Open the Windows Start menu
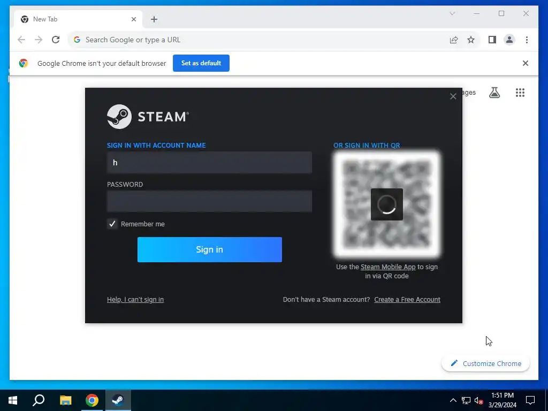 [x=13, y=400]
